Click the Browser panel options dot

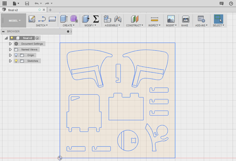(68, 31)
